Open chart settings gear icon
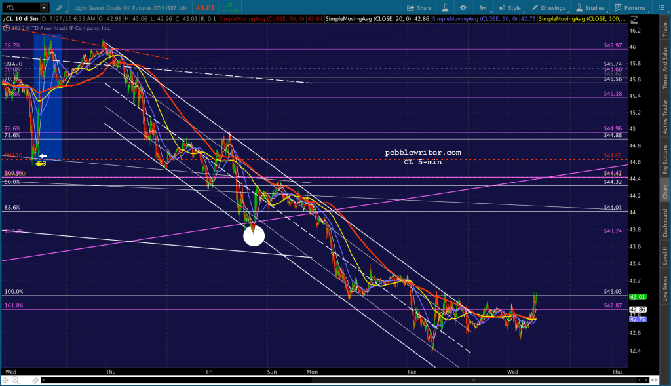 click(463, 8)
